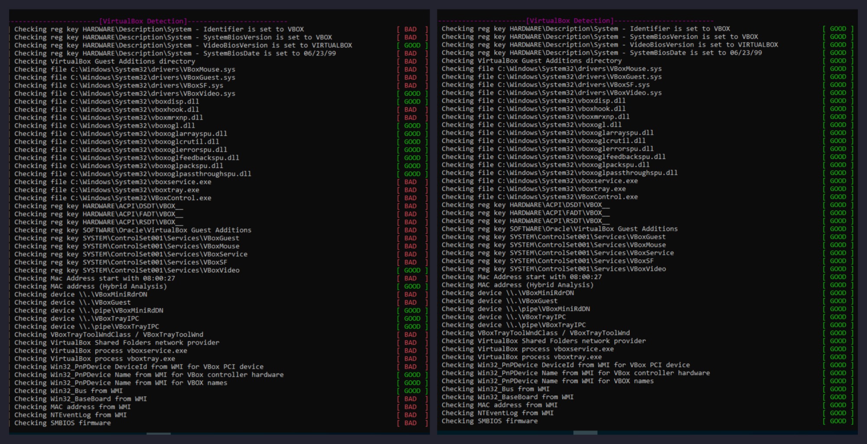Image resolution: width=867 pixels, height=444 pixels.
Task: Select right pane 'VirtualBox process vboxtray.exe' line
Action: 522,357
